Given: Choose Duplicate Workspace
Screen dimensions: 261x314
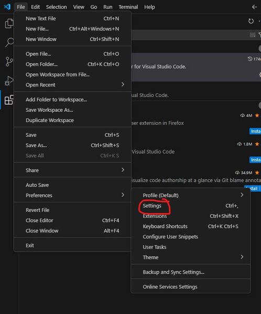Looking at the screenshot, I should [x=72, y=121].
